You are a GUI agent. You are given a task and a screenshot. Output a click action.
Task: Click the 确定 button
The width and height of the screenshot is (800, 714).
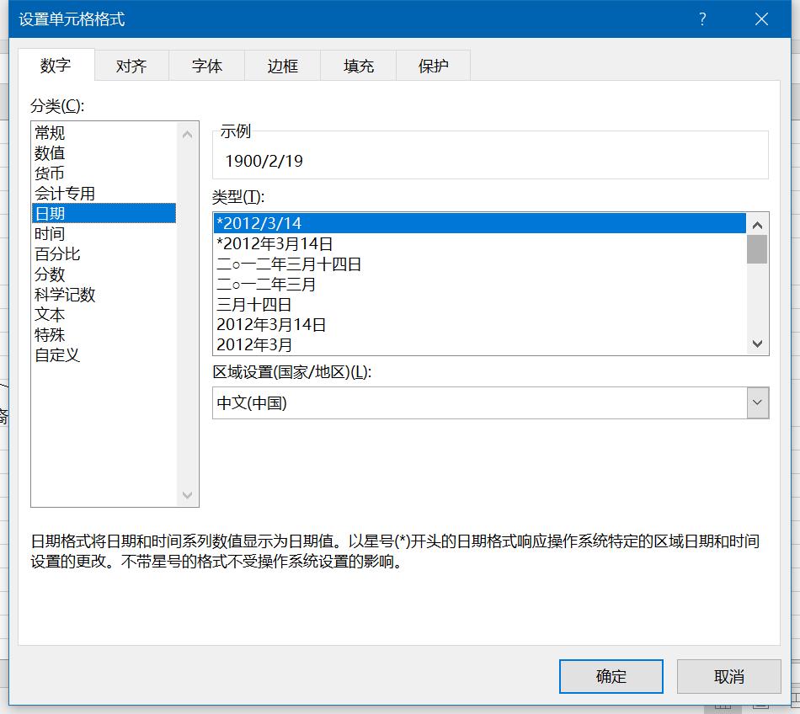click(x=611, y=676)
